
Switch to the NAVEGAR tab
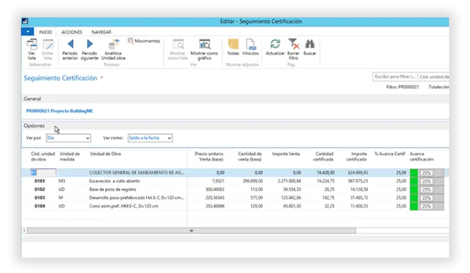click(x=101, y=31)
